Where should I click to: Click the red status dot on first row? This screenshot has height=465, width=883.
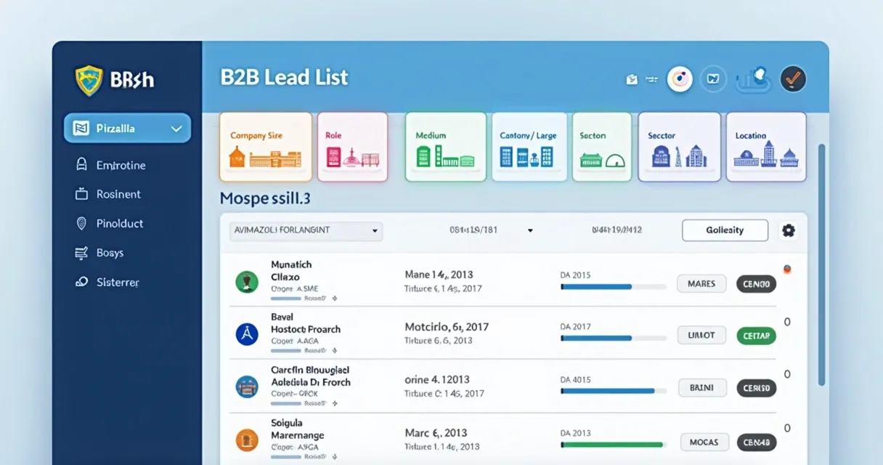(787, 270)
